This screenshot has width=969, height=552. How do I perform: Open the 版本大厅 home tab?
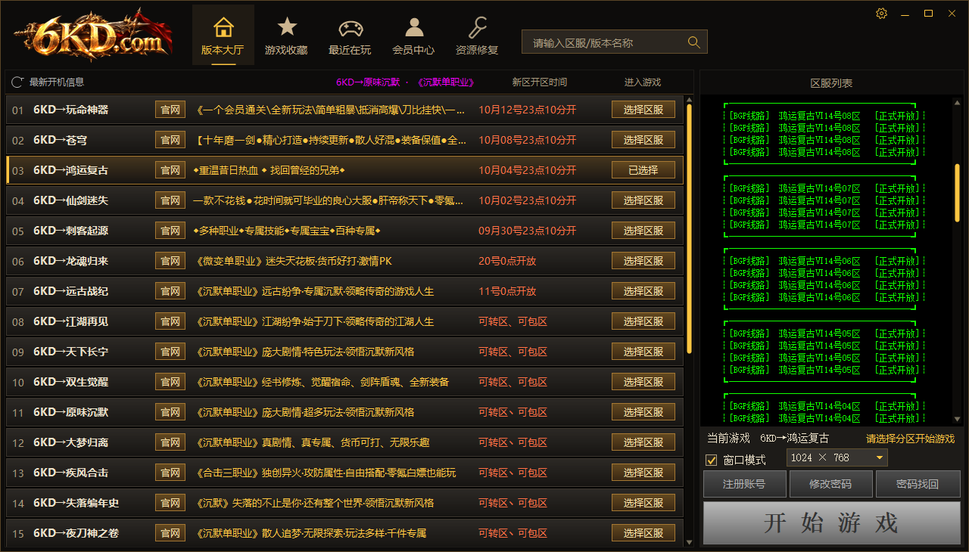tap(223, 36)
